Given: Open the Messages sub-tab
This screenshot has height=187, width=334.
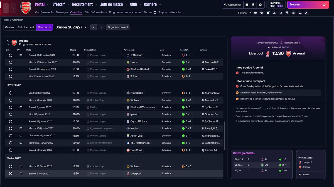Looking at the screenshot, I should [62, 12].
